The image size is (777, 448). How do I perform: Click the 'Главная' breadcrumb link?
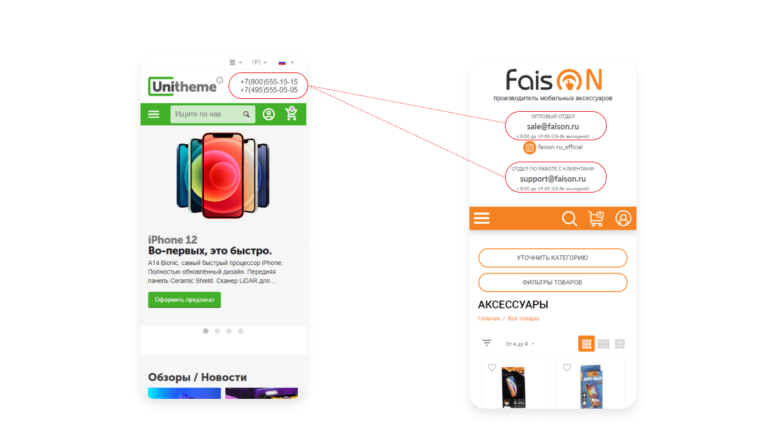tap(489, 318)
